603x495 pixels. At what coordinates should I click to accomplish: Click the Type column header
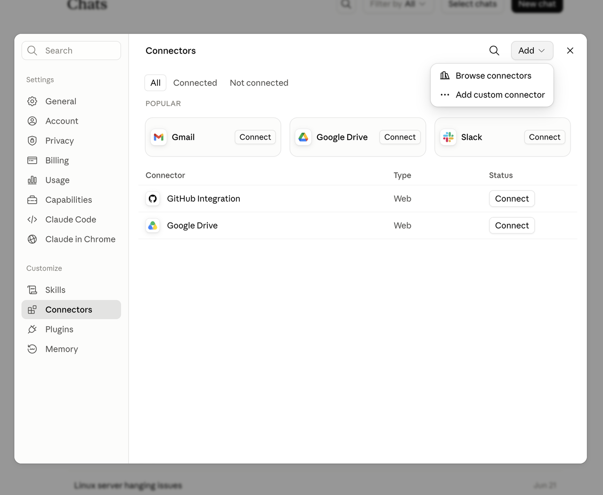pos(402,175)
